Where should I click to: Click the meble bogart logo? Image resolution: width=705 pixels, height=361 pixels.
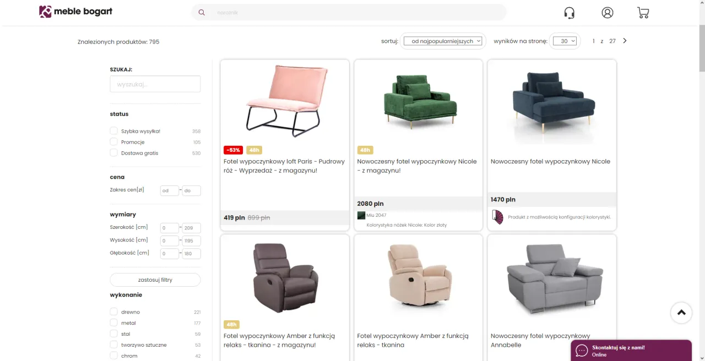(75, 12)
